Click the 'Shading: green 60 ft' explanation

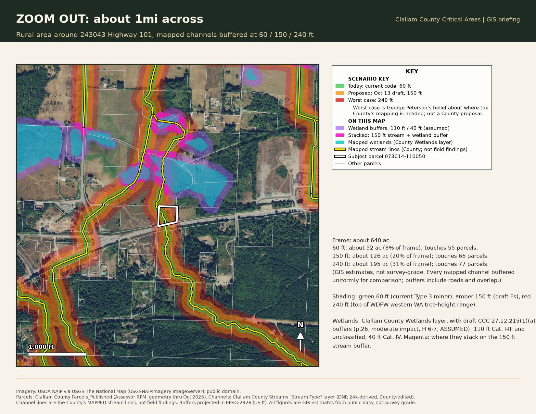(x=431, y=301)
